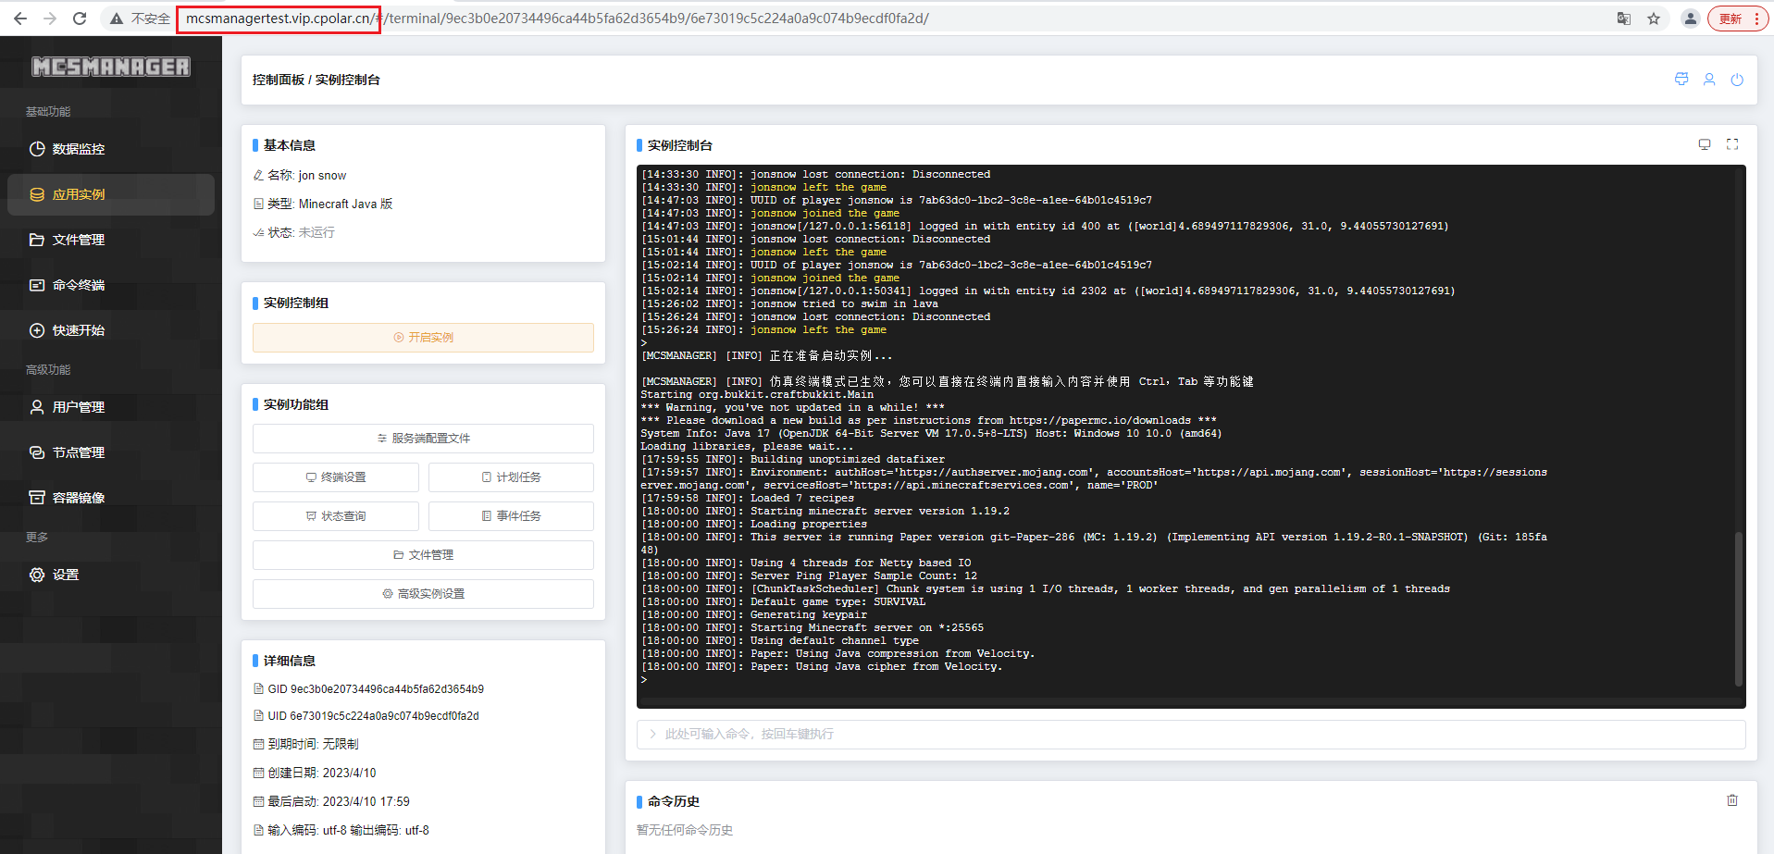Click the 状态: 未运行 text
The width and height of the screenshot is (1774, 854).
(302, 232)
